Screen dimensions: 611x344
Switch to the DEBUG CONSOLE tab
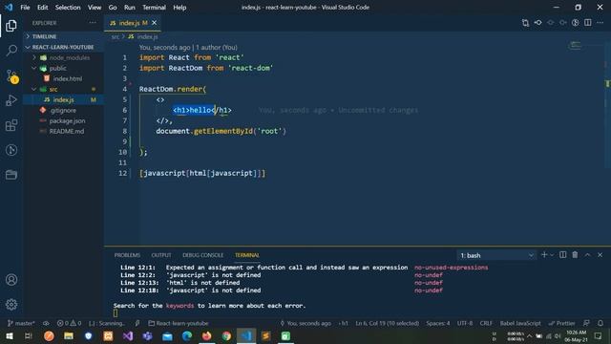203,255
